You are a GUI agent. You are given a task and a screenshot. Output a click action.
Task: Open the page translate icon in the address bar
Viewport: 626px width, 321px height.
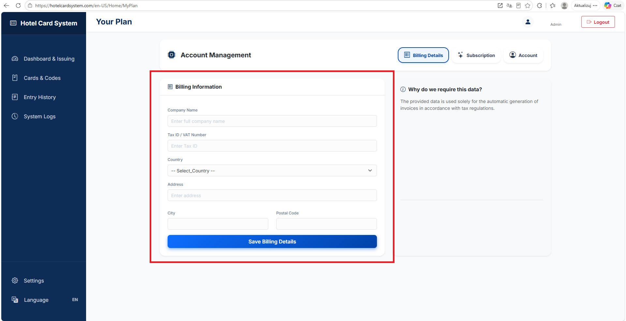coord(509,6)
